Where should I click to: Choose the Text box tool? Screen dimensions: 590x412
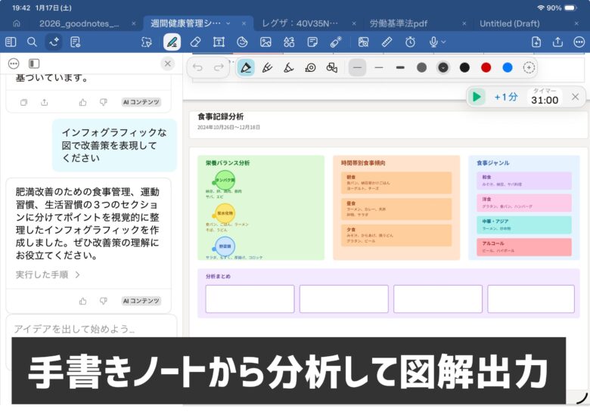coord(219,42)
